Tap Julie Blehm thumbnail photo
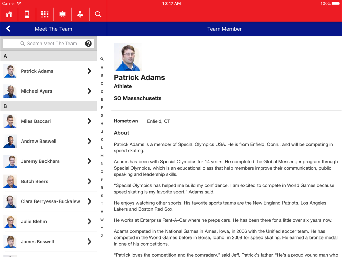 [x=10, y=222]
